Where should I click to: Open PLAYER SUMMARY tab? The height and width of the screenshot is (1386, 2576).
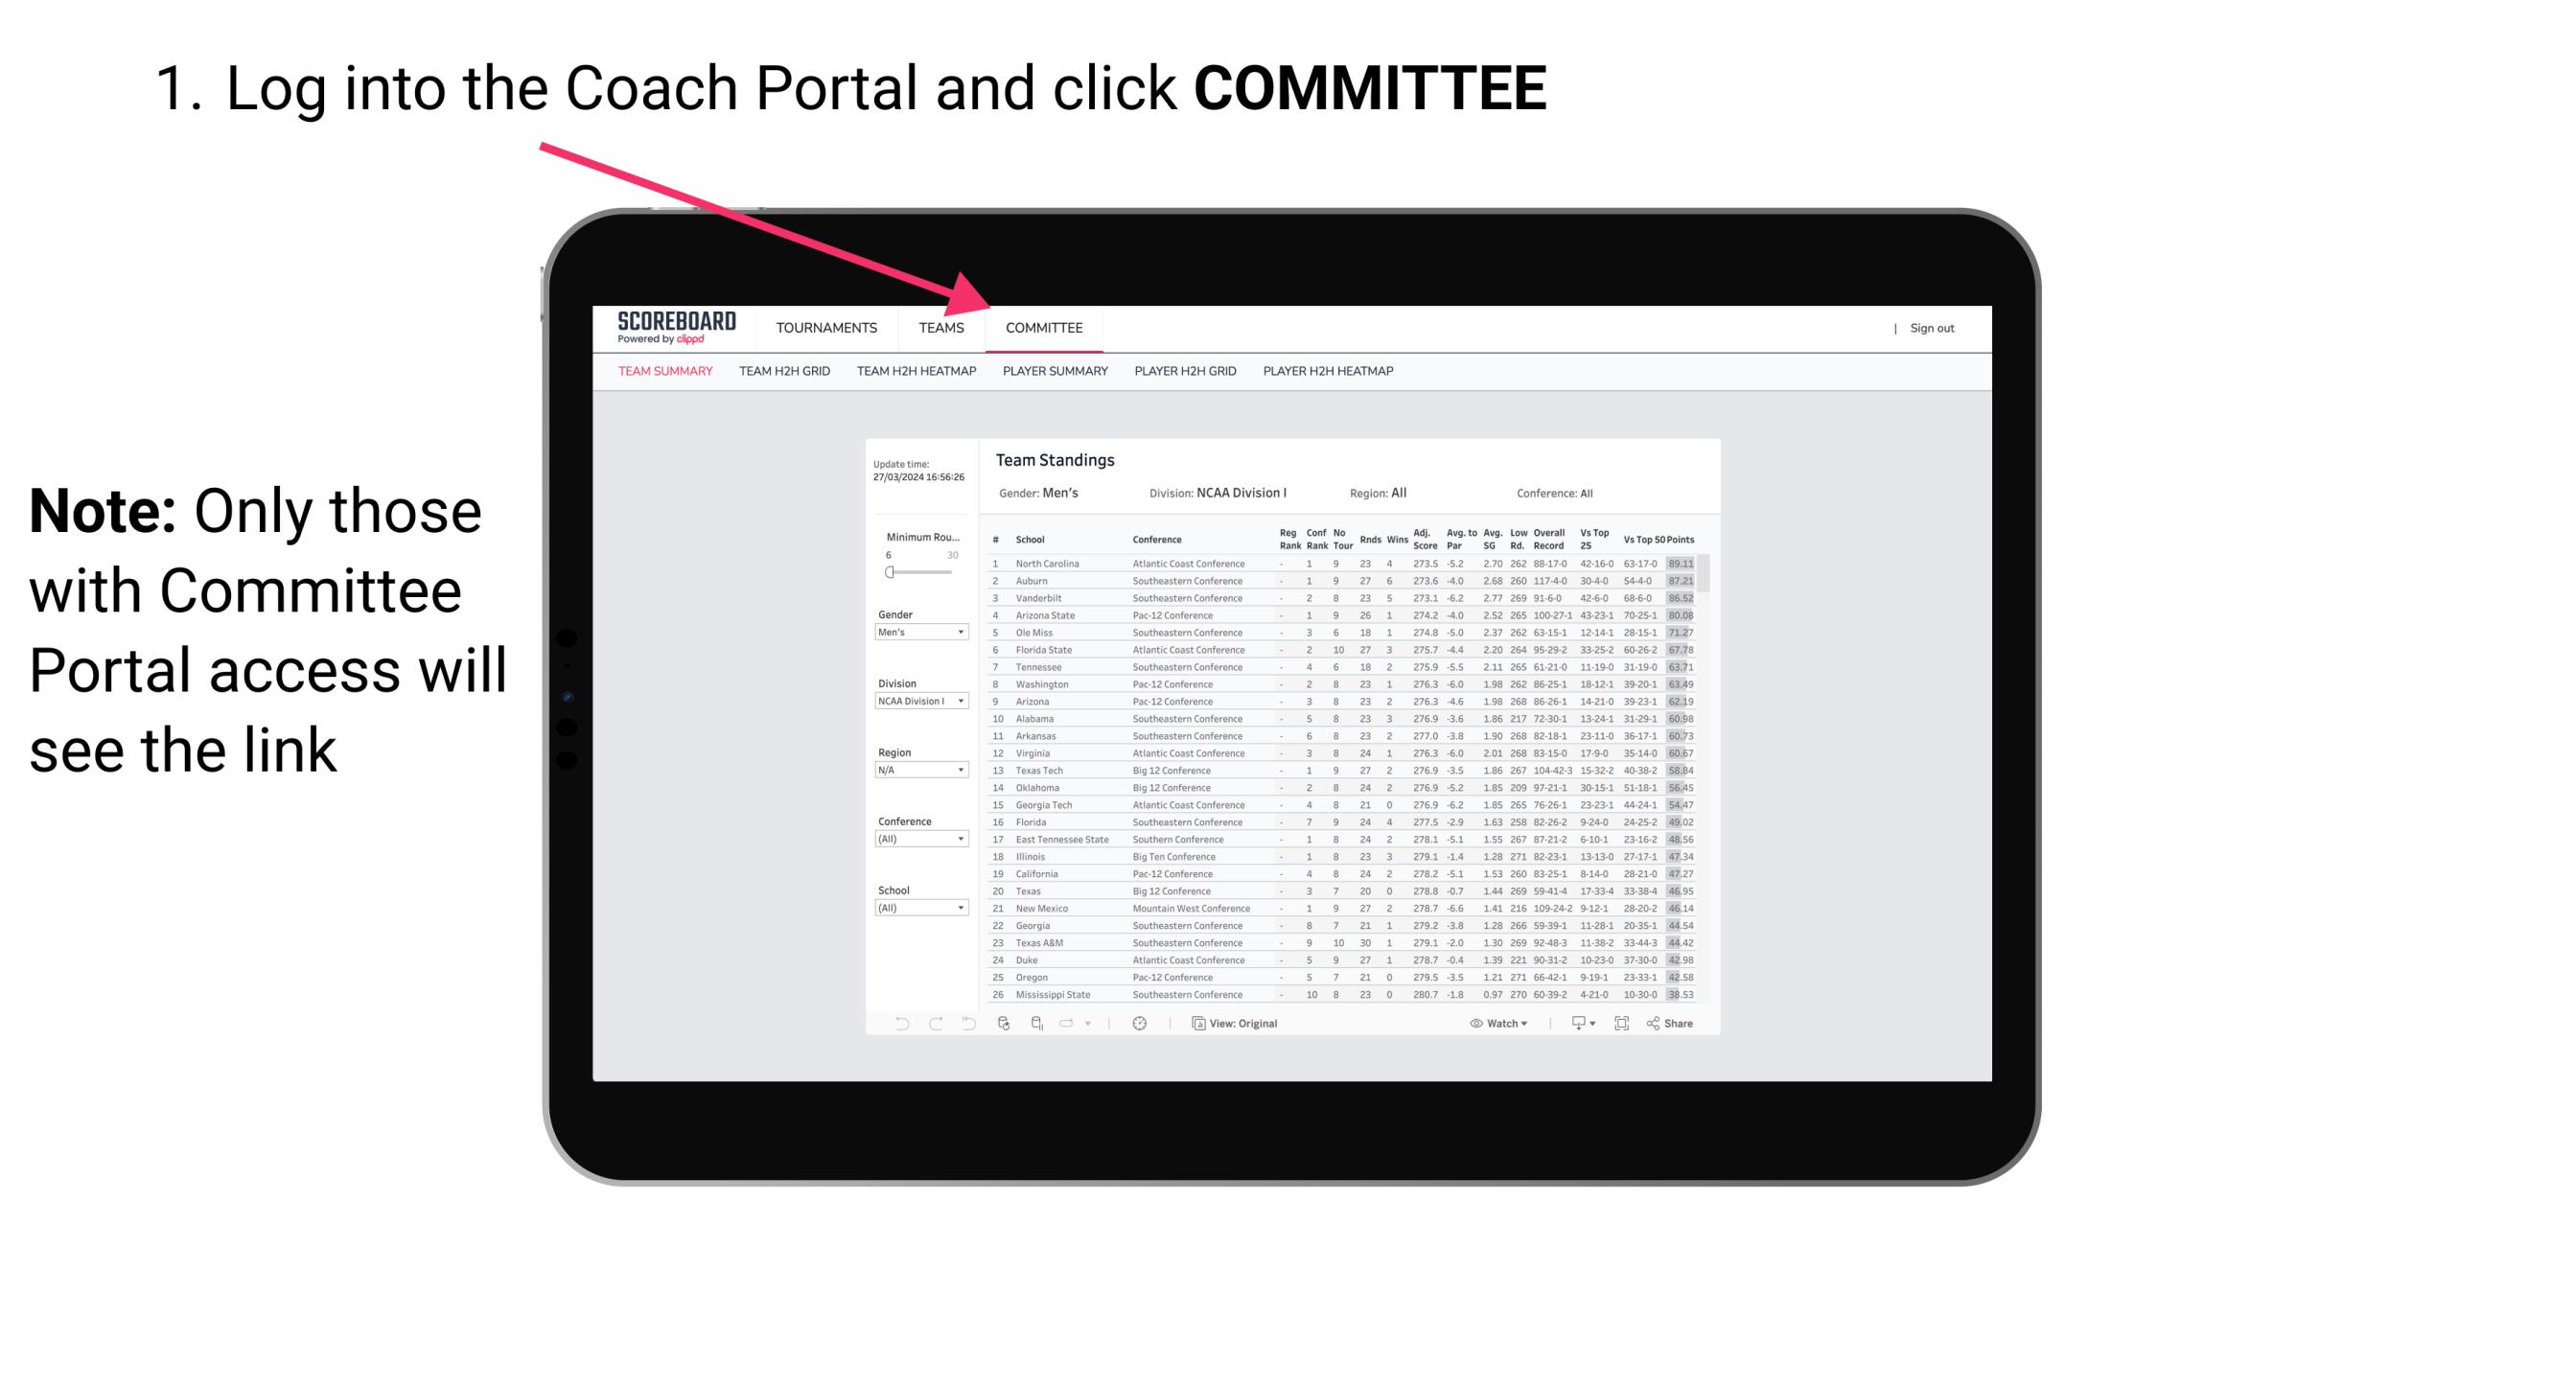[1055, 374]
